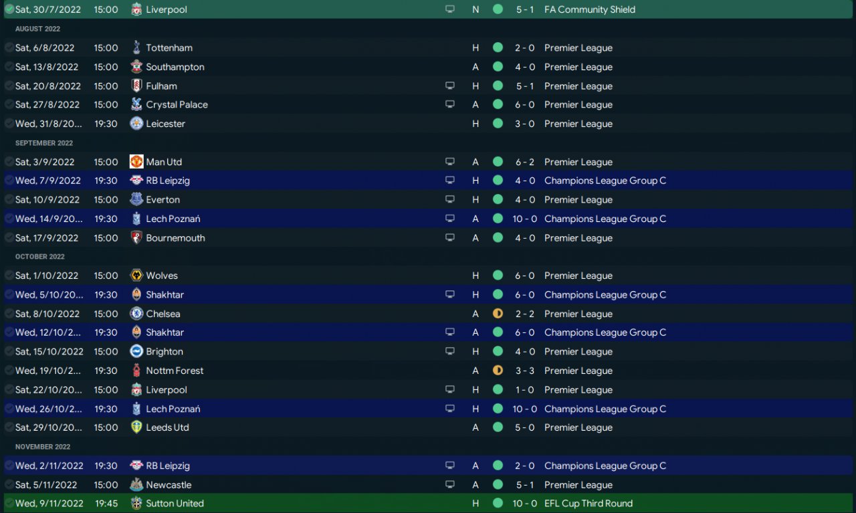Viewport: 856px width, 513px height.
Task: Click the Man Utd club badge
Action: point(136,162)
